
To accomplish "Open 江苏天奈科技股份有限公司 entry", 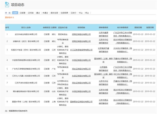I will [x=26, y=83].
